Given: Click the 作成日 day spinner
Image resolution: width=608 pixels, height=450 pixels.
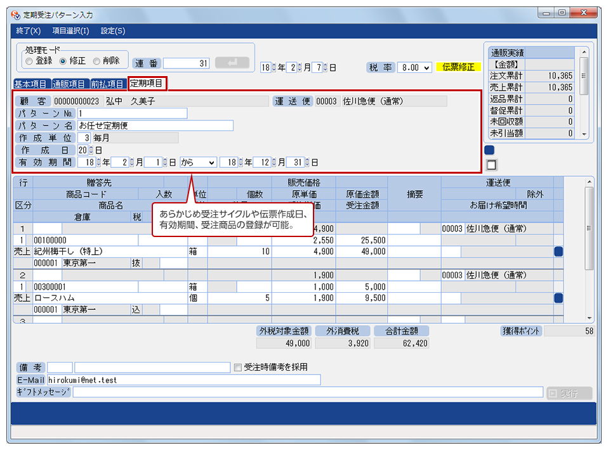Looking at the screenshot, I should 90,150.
